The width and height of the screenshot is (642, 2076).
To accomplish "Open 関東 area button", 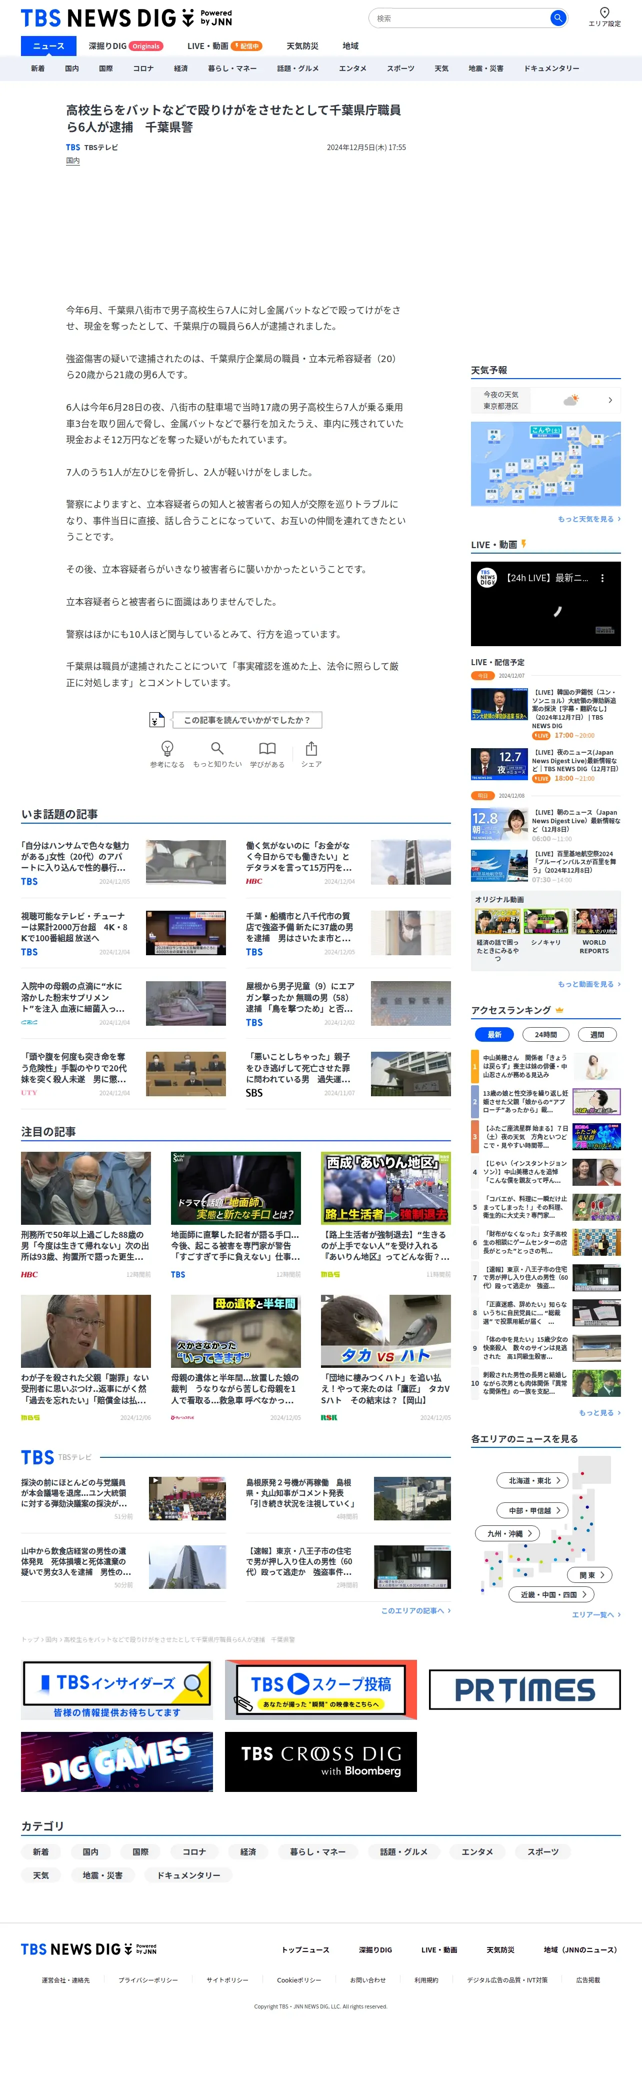I will coord(590,1575).
